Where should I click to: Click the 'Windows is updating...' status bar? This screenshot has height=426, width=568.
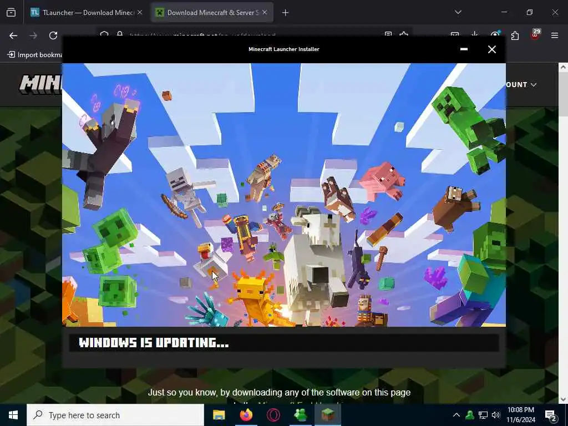[x=284, y=343]
